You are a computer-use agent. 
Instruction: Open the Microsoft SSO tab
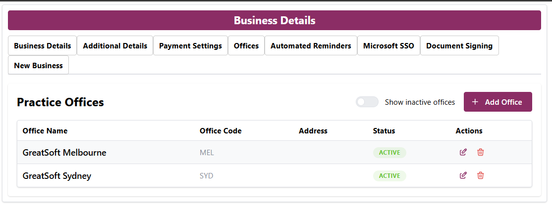point(388,45)
